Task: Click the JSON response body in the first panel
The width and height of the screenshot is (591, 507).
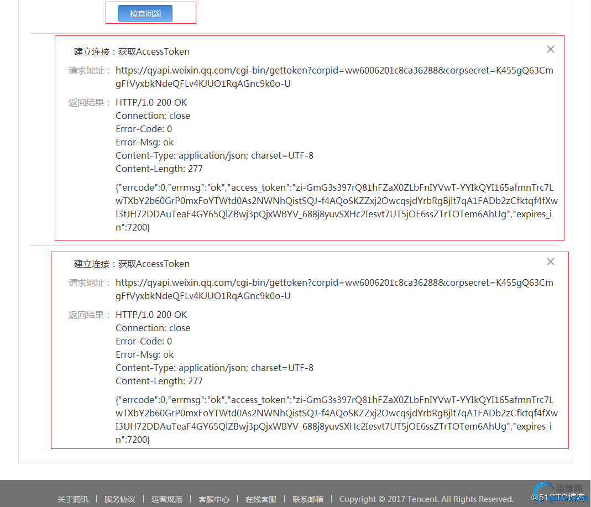Action: coord(337,207)
